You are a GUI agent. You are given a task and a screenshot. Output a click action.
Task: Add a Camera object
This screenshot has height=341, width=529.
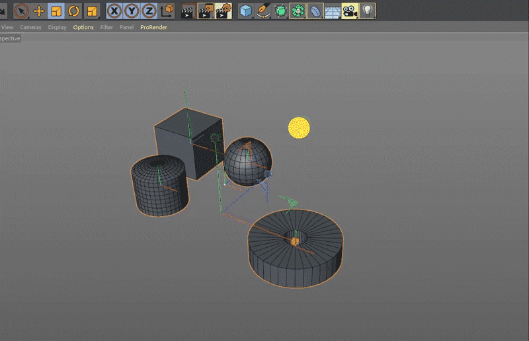pyautogui.click(x=350, y=11)
